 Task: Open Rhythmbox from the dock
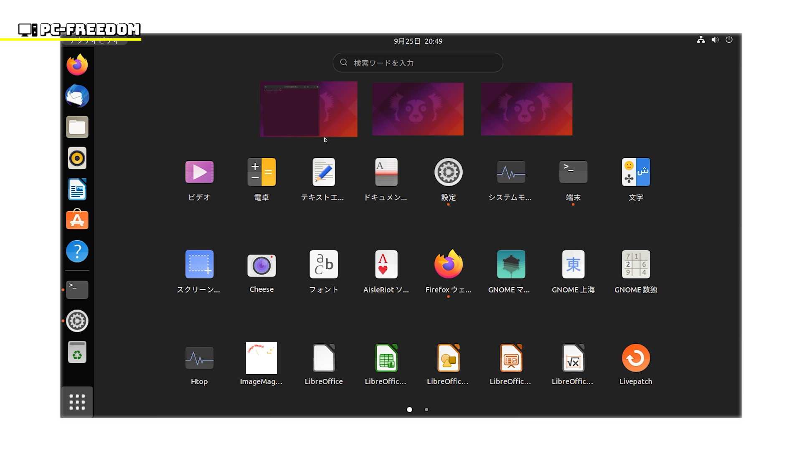point(77,158)
